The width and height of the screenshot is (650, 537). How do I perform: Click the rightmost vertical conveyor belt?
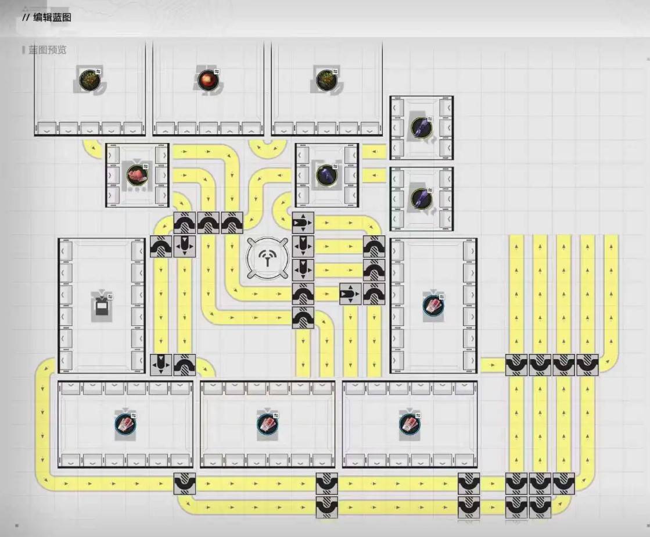point(611,291)
